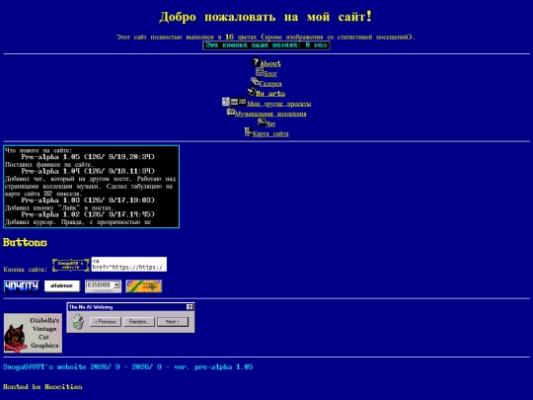Click 'The No AI Webring' title text
Screen dimensions: 533x400
coord(91,307)
